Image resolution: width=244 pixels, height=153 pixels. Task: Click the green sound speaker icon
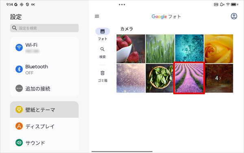point(19,143)
